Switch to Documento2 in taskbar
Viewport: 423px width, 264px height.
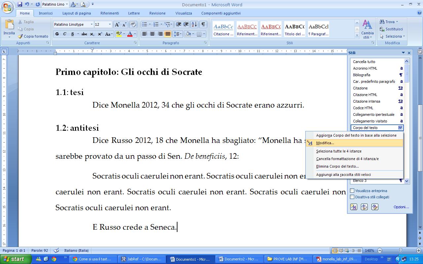(239, 259)
